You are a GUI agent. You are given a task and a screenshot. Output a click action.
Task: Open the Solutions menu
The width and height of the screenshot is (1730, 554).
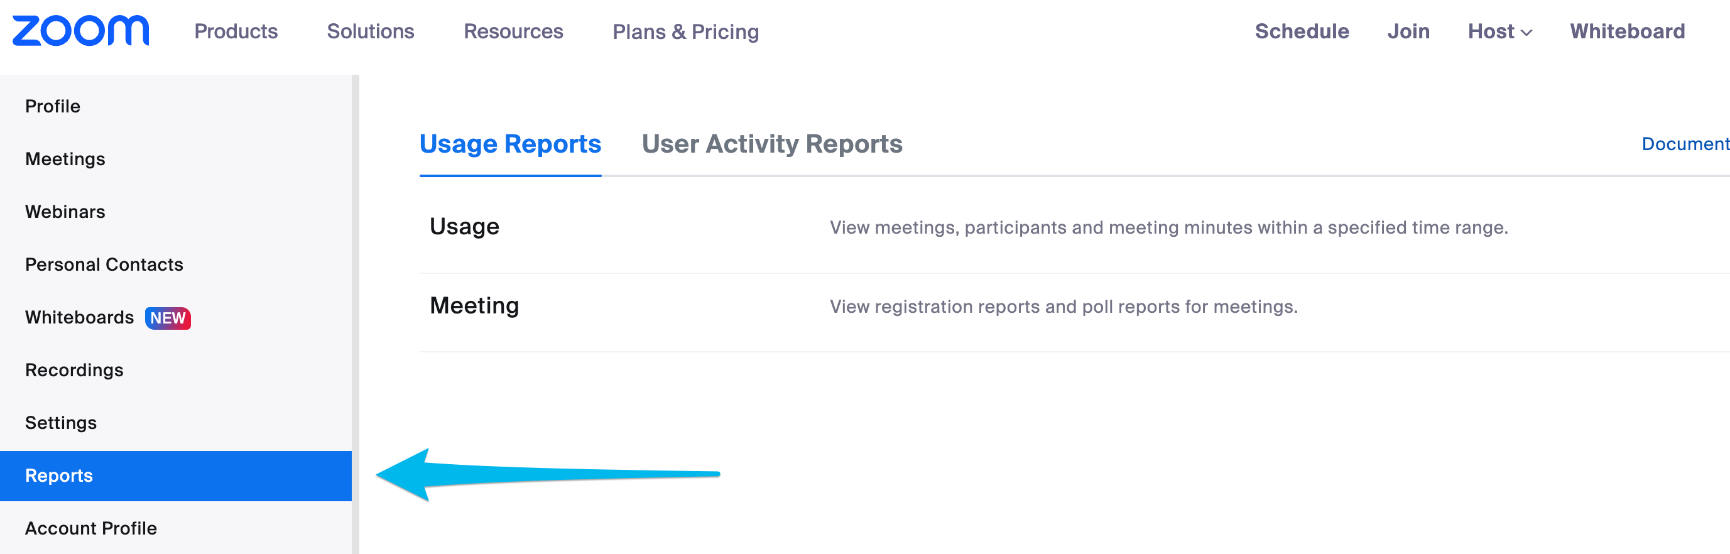tap(370, 31)
